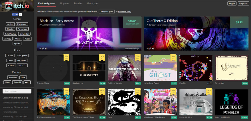The image size is (251, 121).
Task: Filter by Web platform
Action: (27, 82)
